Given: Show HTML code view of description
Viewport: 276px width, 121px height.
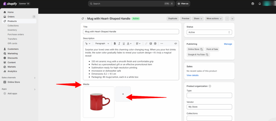Looking at the screenshot, I should tap(176, 43).
